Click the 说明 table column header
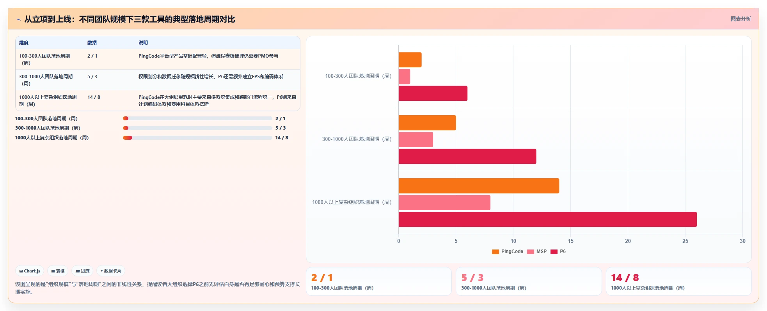 (143, 43)
